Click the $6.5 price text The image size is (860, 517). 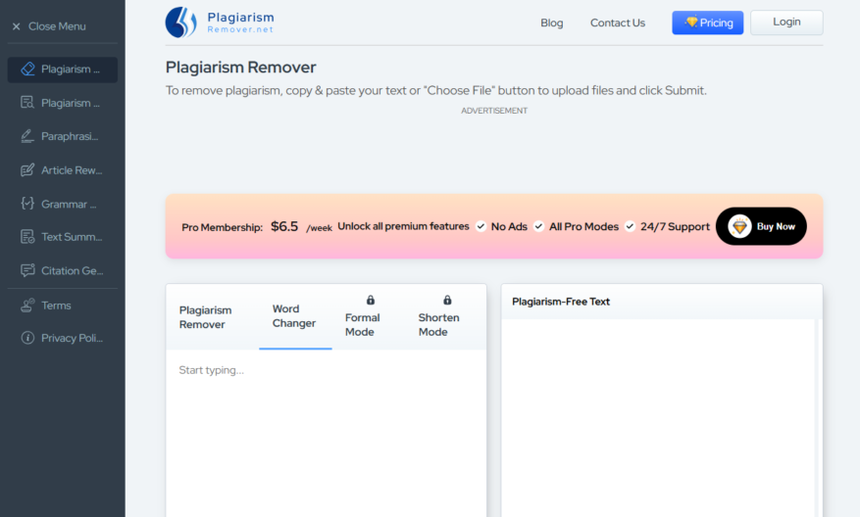(x=284, y=226)
